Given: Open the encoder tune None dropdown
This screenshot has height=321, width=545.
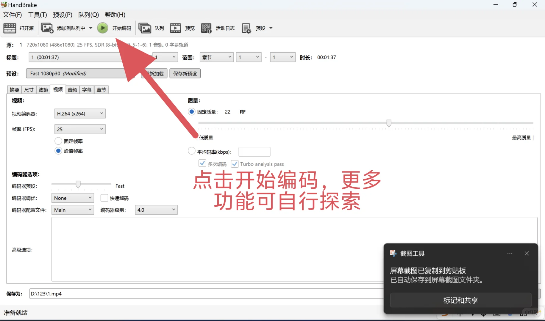Looking at the screenshot, I should (73, 198).
